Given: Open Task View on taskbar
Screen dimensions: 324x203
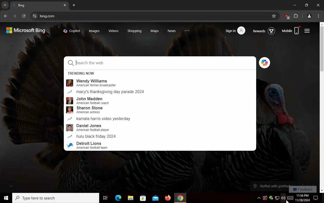Looking at the screenshot, I should [105, 198].
